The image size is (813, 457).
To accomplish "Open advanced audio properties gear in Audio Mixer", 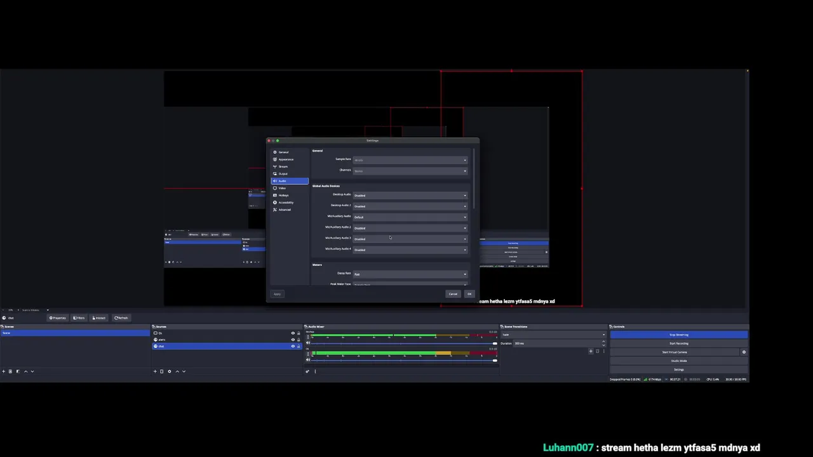I will coord(307,371).
